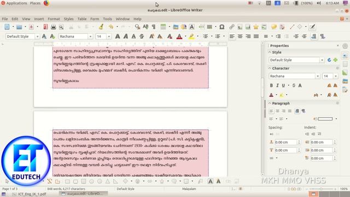Run the Spelling check icon
The width and height of the screenshot is (350, 197).
click(x=145, y=27)
